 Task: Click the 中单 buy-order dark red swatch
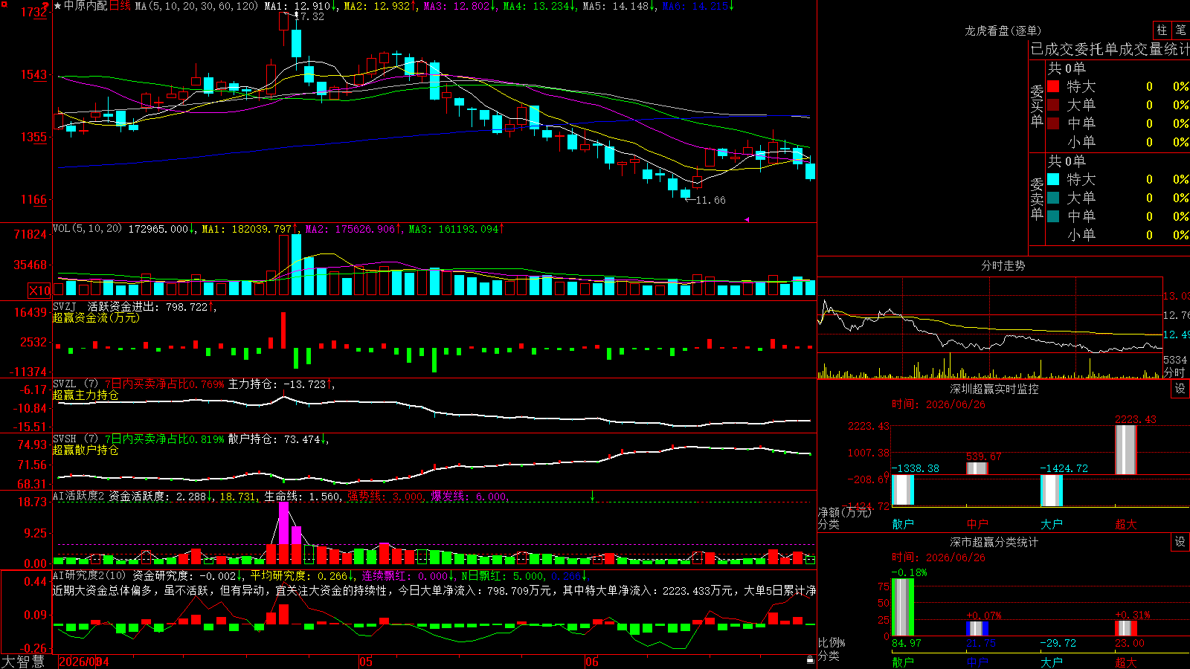click(1053, 123)
